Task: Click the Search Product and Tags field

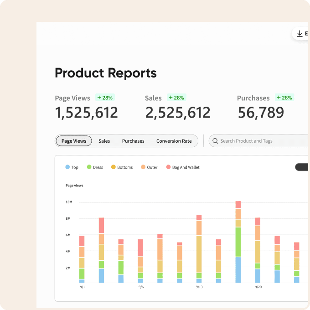Action: 260,141
